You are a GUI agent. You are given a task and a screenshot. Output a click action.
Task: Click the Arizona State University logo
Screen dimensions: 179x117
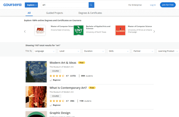[40, 30]
